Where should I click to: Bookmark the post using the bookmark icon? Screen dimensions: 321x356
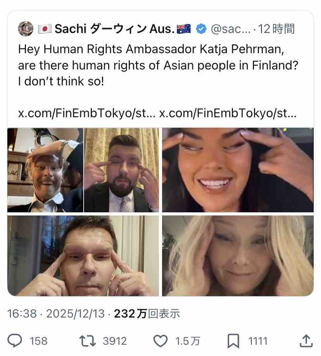click(x=233, y=341)
